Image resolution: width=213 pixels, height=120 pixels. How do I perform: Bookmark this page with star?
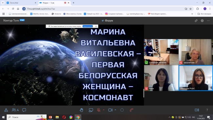click(190, 9)
